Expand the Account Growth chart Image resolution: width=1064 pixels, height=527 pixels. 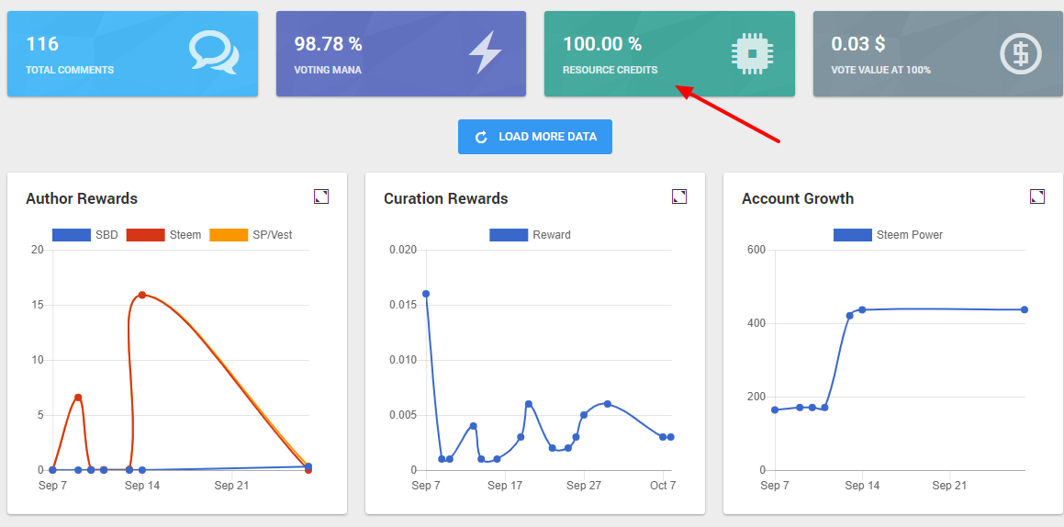click(1036, 196)
